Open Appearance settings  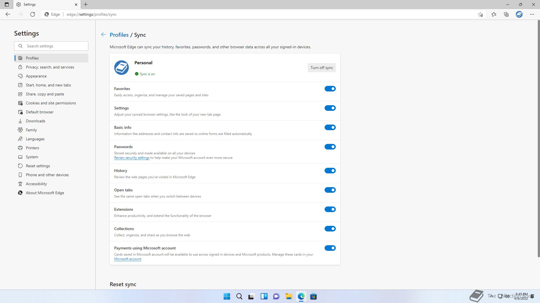[x=51, y=76]
